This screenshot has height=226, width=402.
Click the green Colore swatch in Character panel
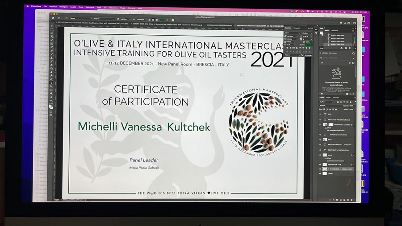(309, 45)
